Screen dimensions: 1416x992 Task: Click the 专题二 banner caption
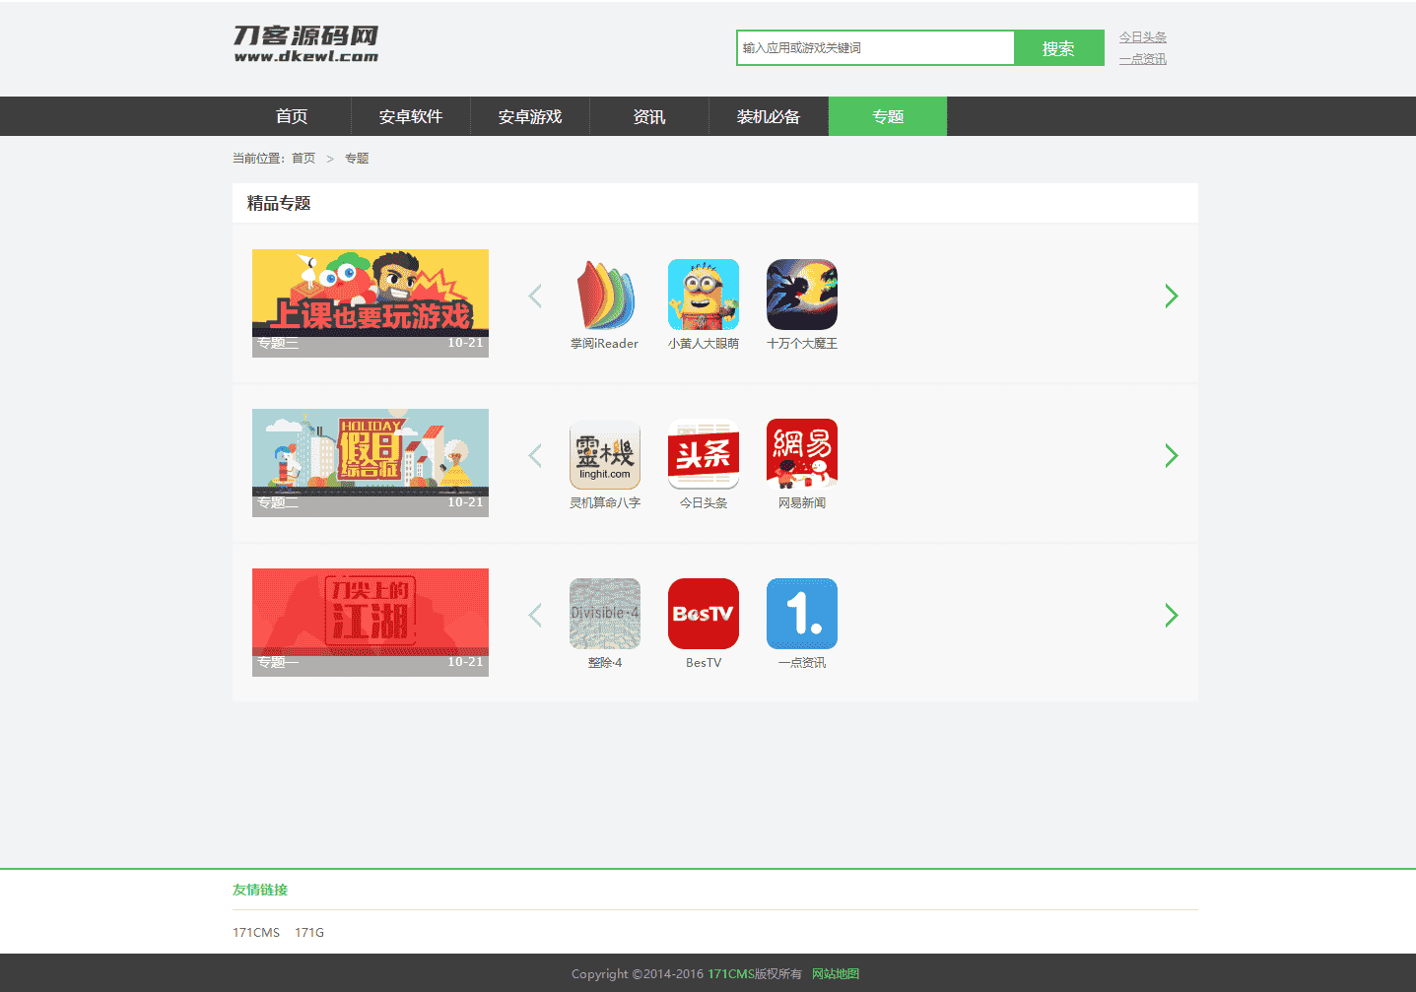(x=278, y=502)
